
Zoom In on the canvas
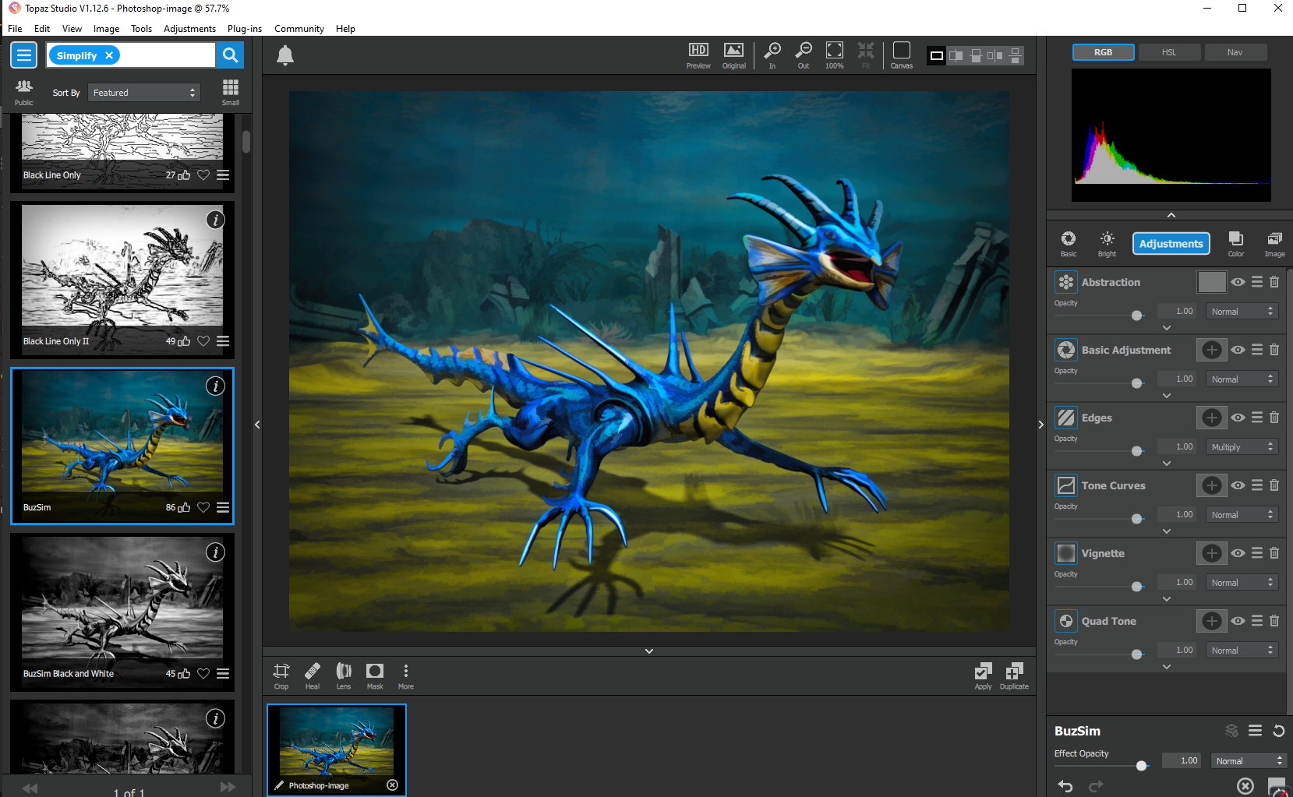[x=772, y=55]
